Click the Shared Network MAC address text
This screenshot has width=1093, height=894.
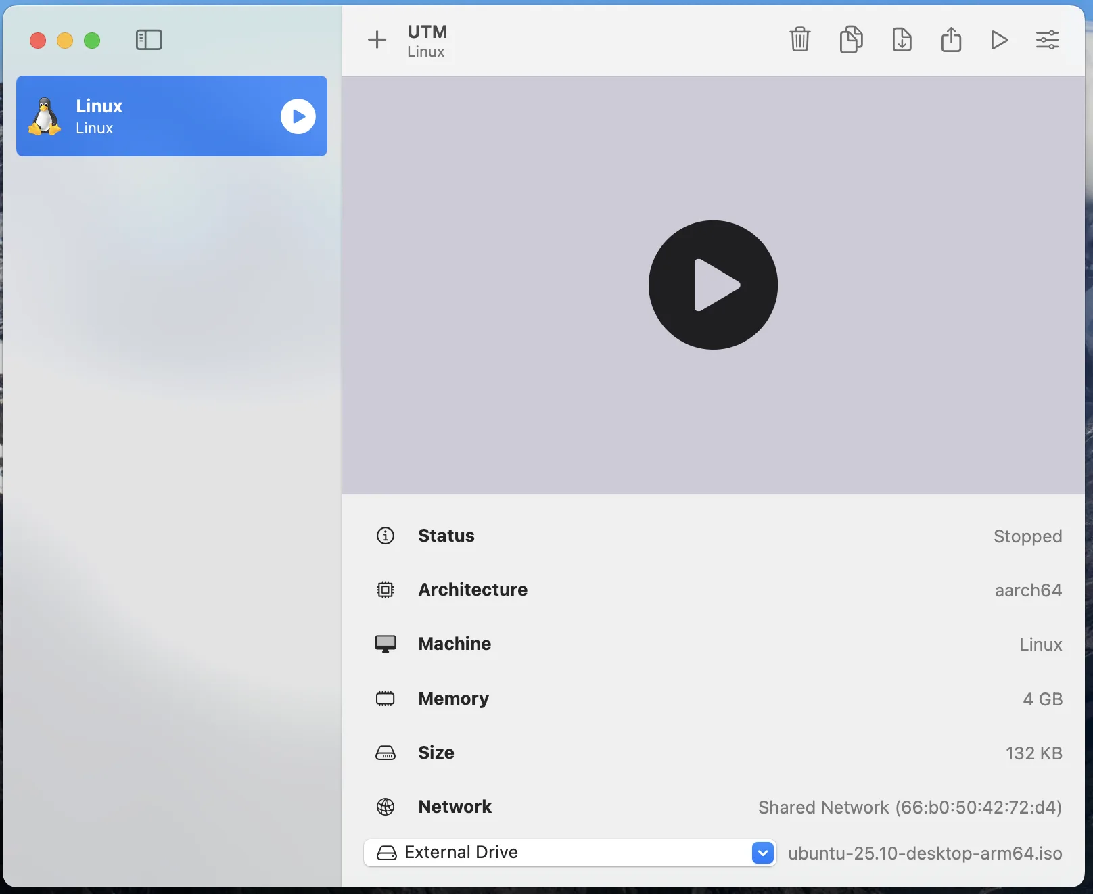[x=910, y=807]
